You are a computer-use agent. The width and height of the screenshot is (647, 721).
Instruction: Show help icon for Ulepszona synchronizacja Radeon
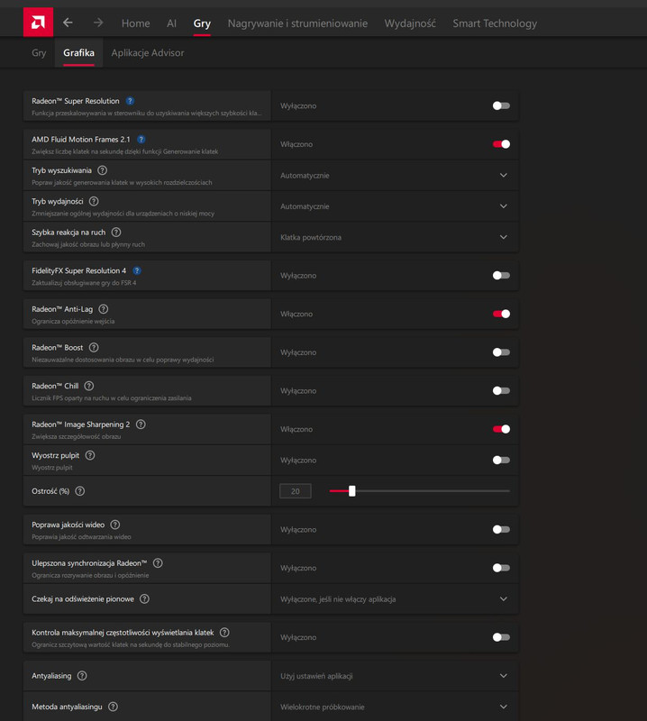(x=158, y=562)
